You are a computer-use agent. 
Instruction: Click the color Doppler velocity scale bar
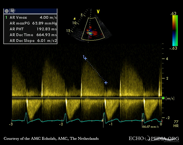pyautogui.click(x=174, y=30)
